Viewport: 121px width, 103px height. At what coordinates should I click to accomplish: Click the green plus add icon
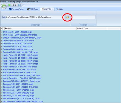point(9,5)
